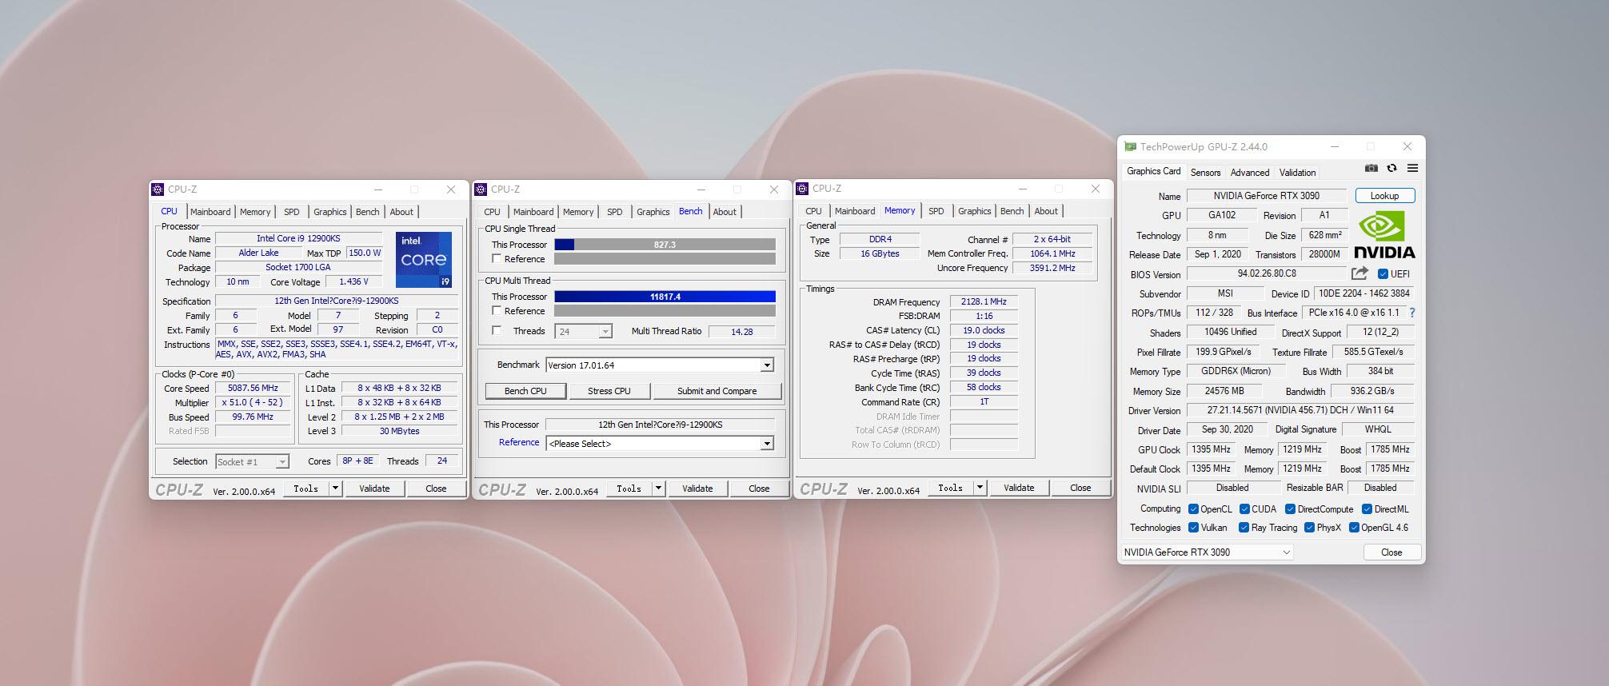The width and height of the screenshot is (1609, 686).
Task: Click the single thread 827.3 score bar
Action: tap(665, 245)
